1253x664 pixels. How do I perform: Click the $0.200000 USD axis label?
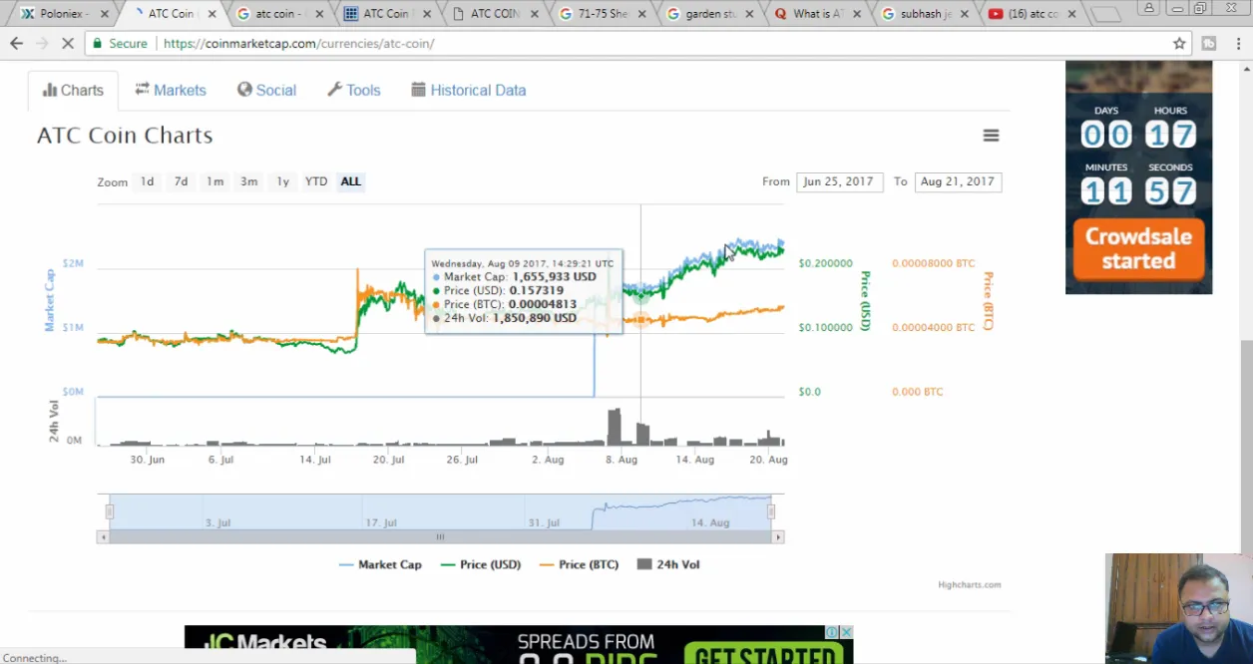[x=825, y=263]
